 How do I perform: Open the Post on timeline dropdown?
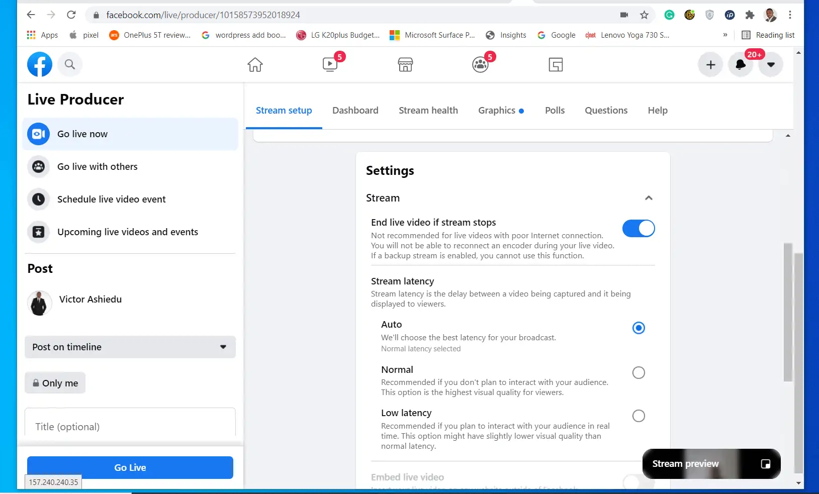tap(130, 347)
